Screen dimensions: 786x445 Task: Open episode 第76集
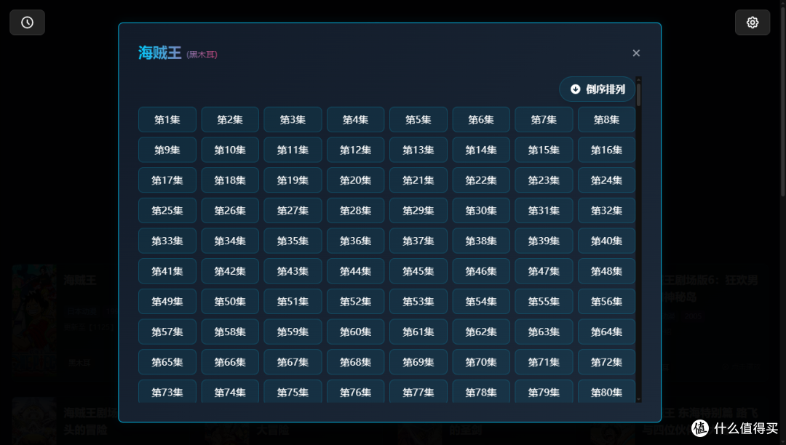pyautogui.click(x=355, y=391)
